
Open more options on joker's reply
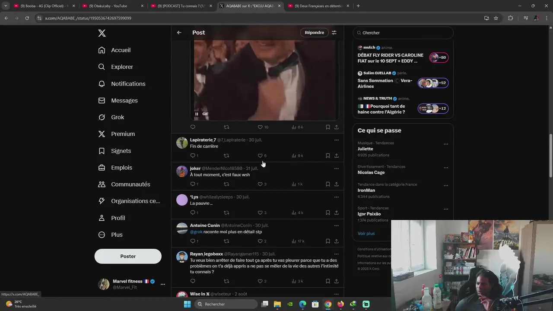point(336,168)
